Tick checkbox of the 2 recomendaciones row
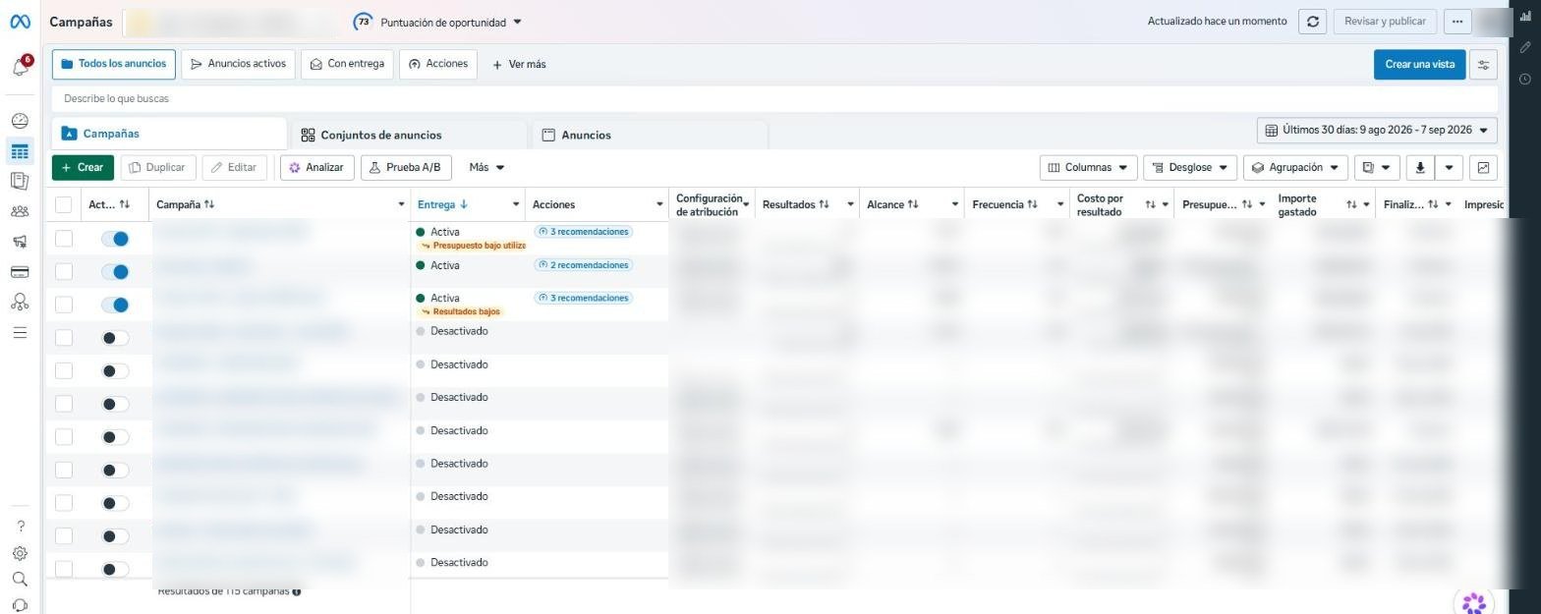 coord(64,271)
